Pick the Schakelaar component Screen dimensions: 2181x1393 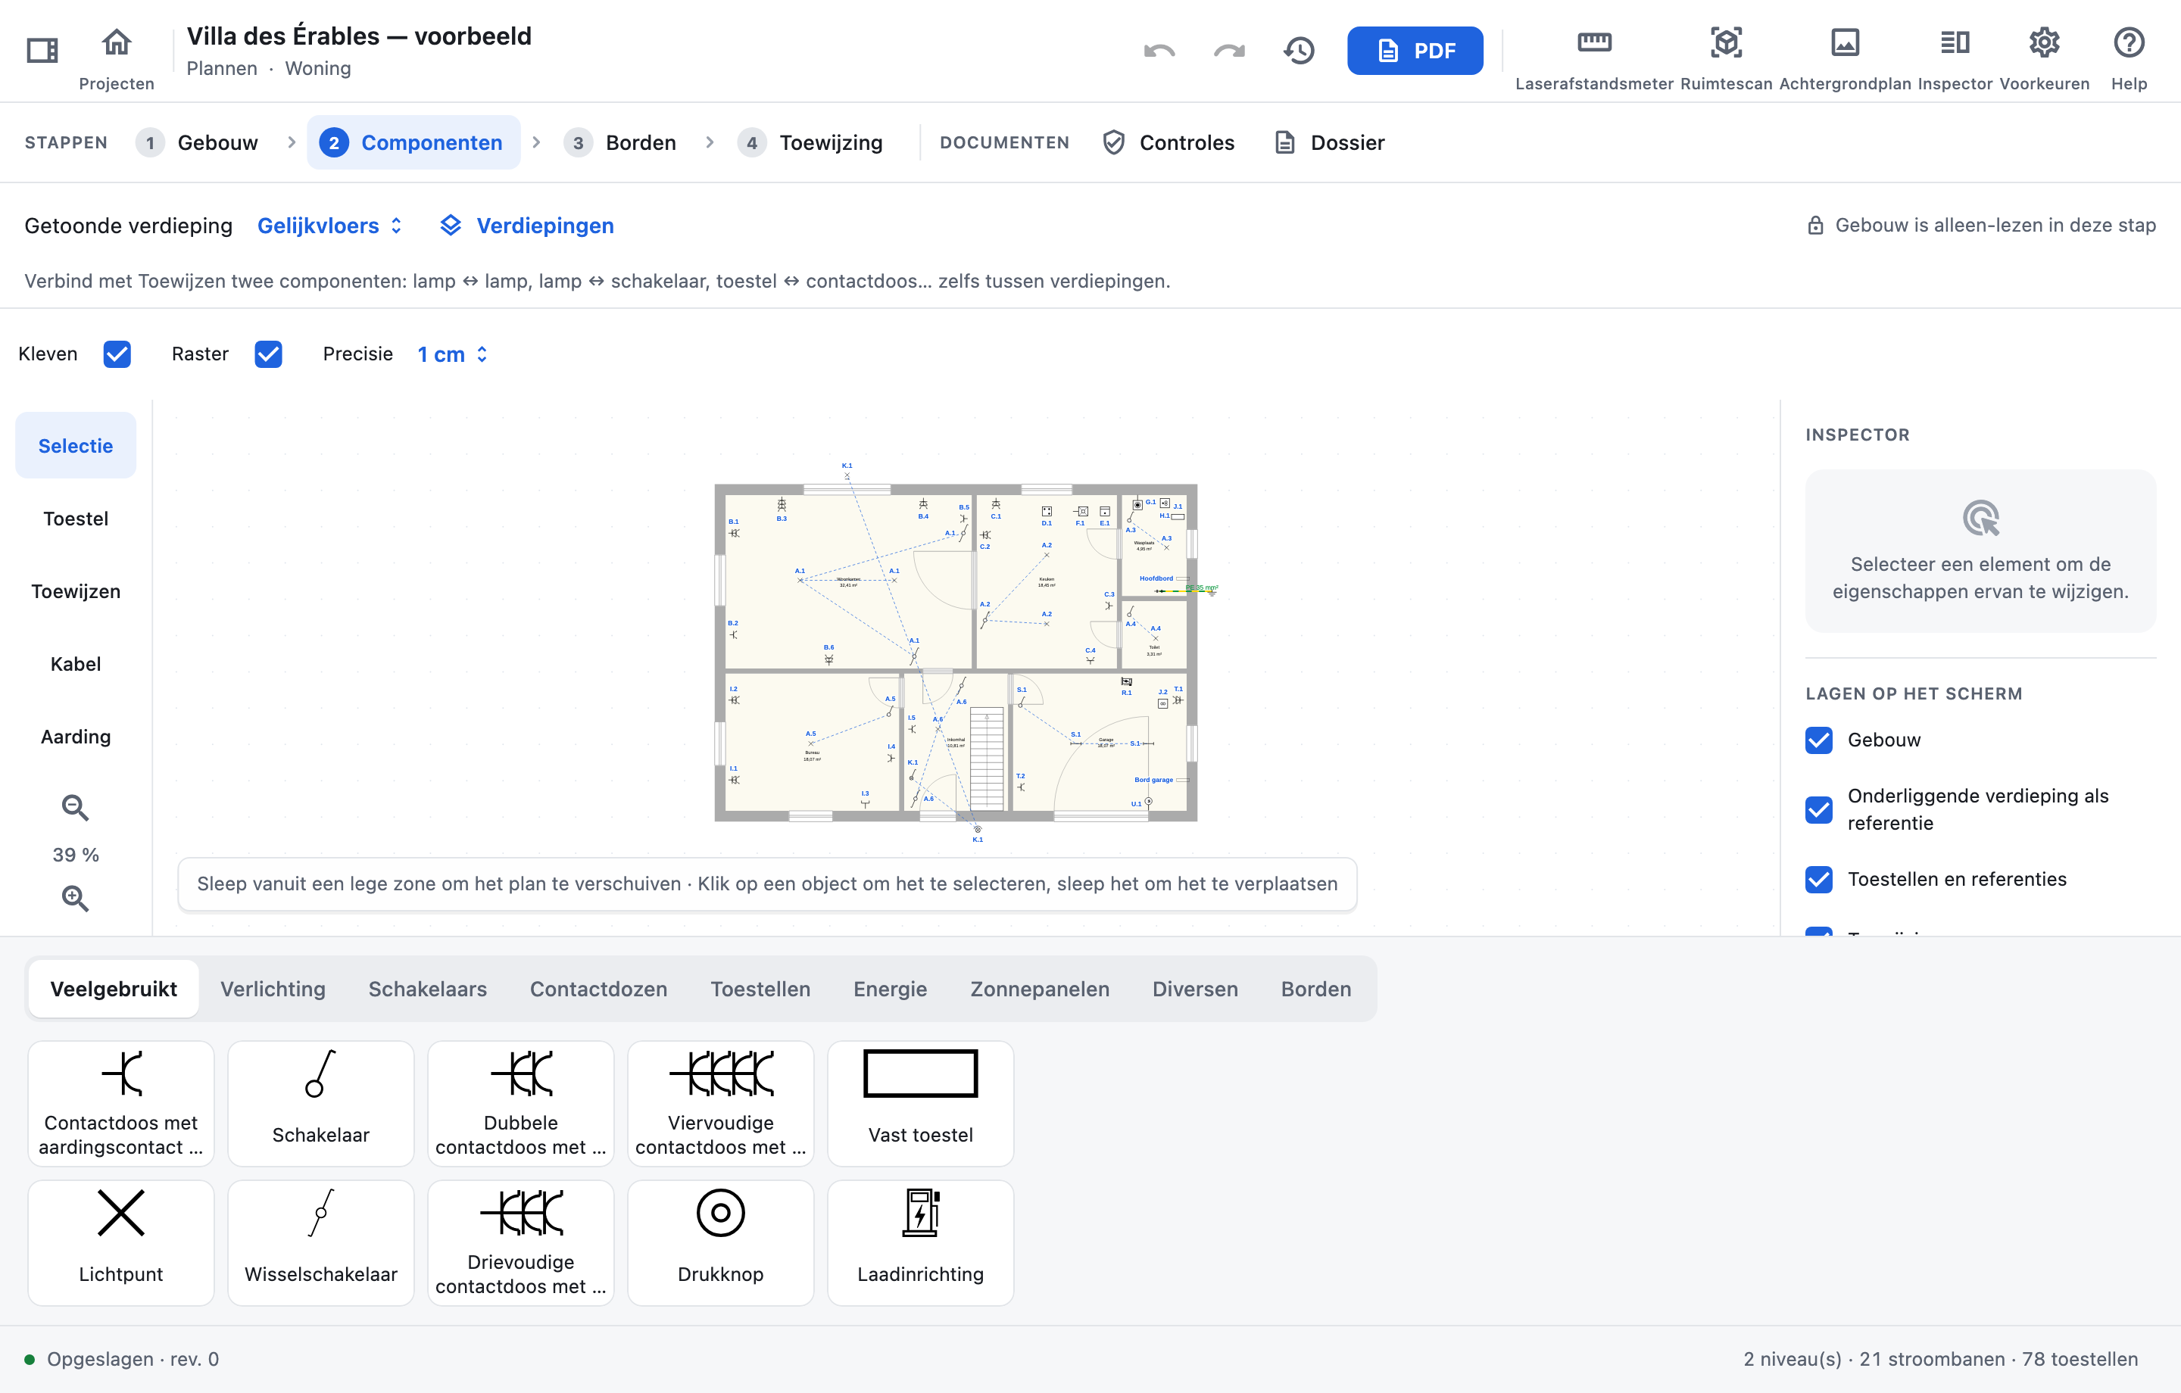click(320, 1103)
